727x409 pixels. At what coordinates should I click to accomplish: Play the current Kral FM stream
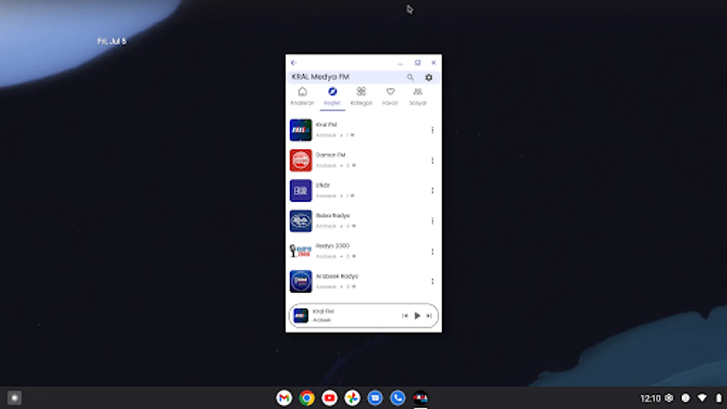(x=418, y=315)
